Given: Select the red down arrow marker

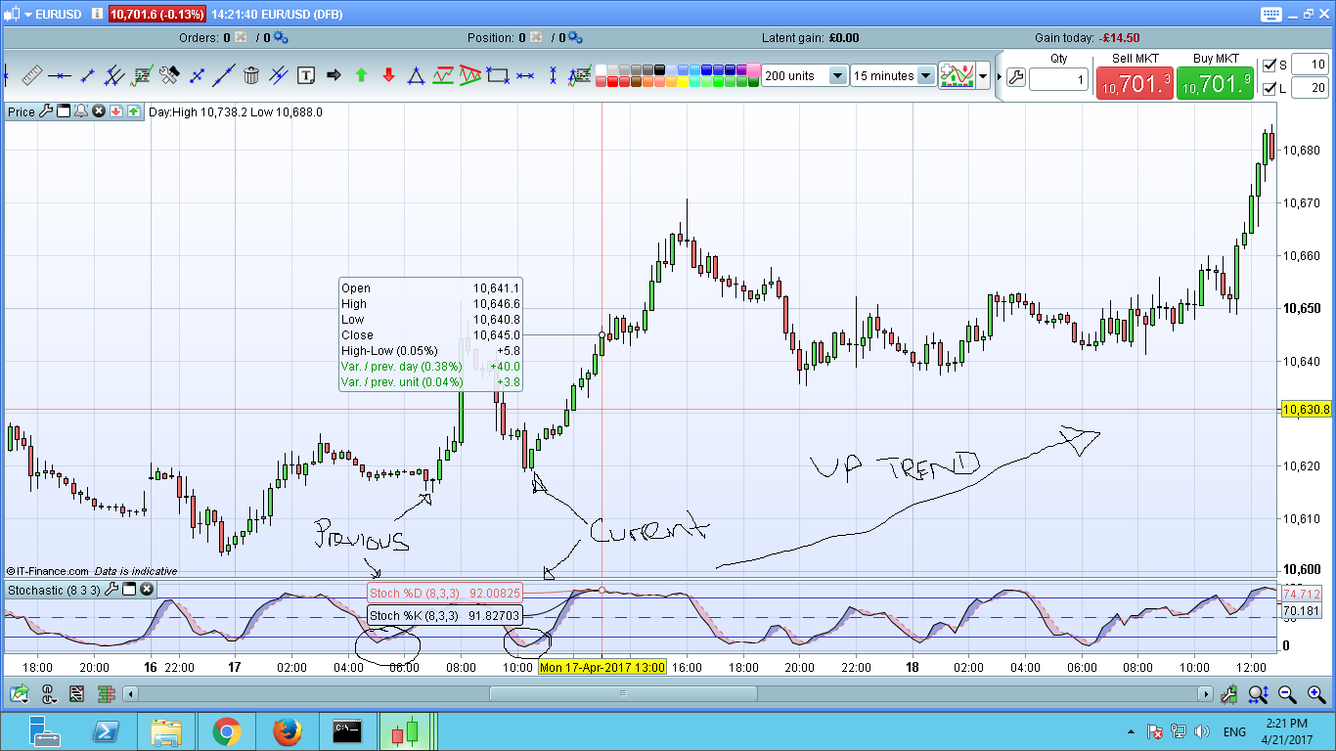Looking at the screenshot, I should pyautogui.click(x=388, y=74).
